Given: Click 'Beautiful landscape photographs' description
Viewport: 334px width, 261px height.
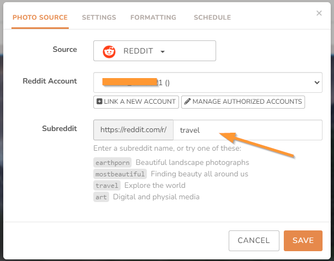Looking at the screenshot, I should coord(192,163).
